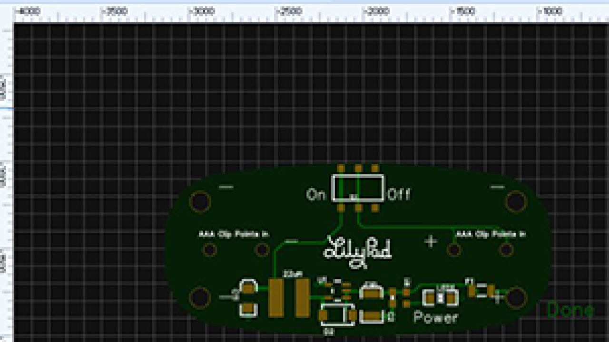Select the top-right mounting hole pad
Viewport: 609px width, 342px height.
coord(516,202)
